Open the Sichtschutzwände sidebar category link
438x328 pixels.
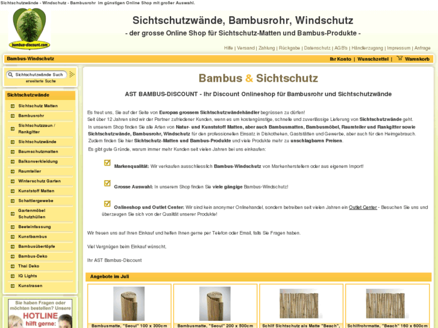(37, 142)
